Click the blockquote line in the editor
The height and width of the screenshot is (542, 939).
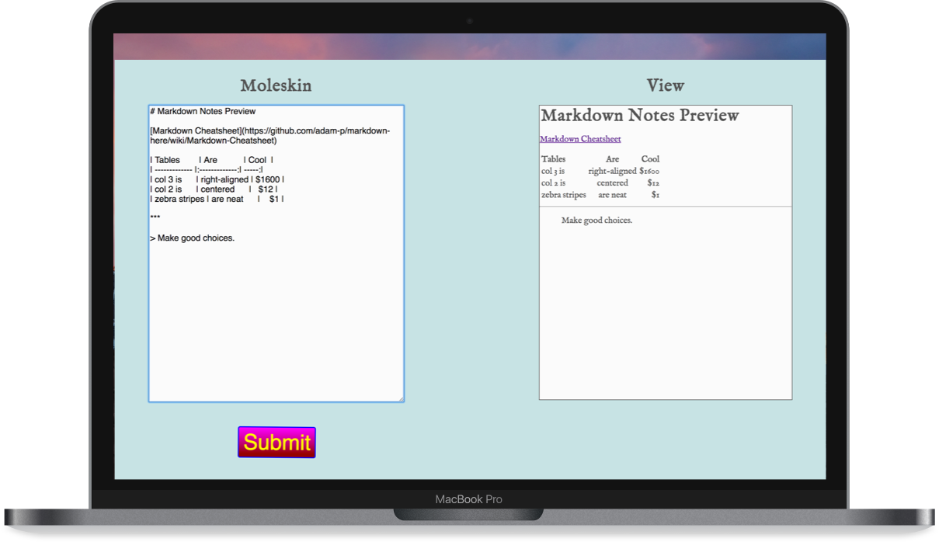[194, 238]
